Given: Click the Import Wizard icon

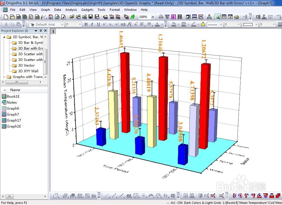Looking at the screenshot, I should [105, 17].
